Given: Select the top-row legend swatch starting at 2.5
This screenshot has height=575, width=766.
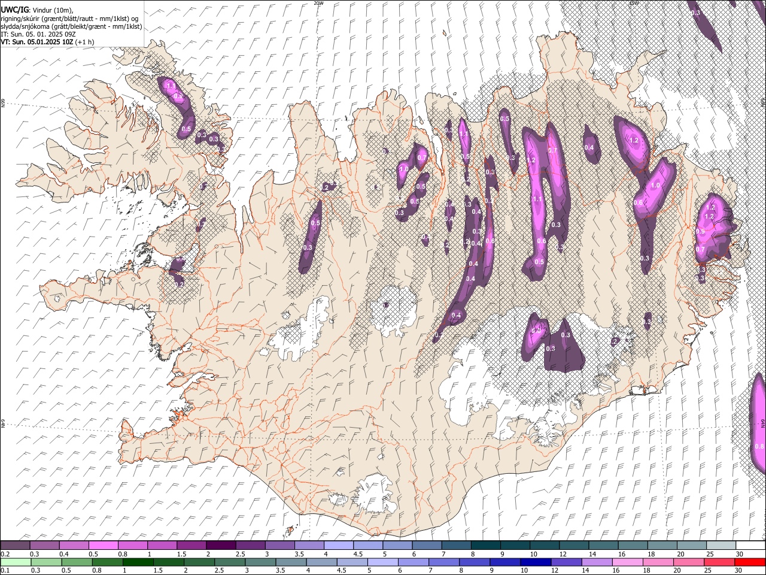Looking at the screenshot, I should (250, 545).
